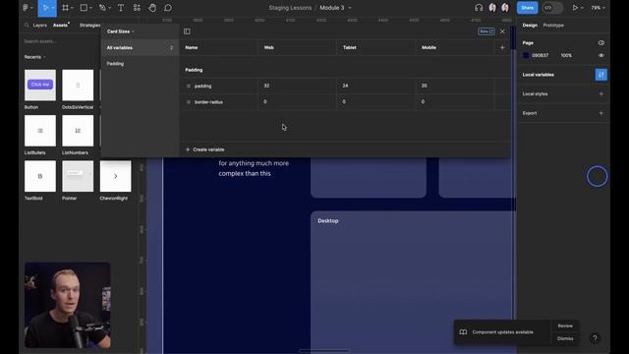Add an export setting with plus

(x=600, y=113)
